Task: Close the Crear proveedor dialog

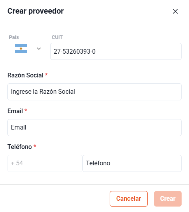Action: (175, 11)
